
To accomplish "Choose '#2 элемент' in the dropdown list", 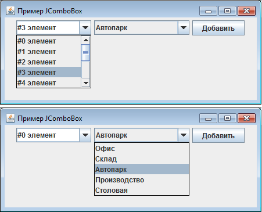I will [49, 62].
